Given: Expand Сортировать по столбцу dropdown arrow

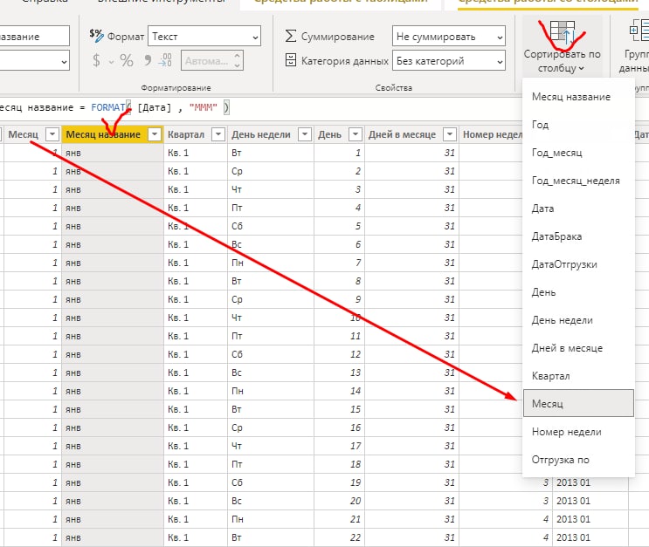Looking at the screenshot, I should [581, 68].
